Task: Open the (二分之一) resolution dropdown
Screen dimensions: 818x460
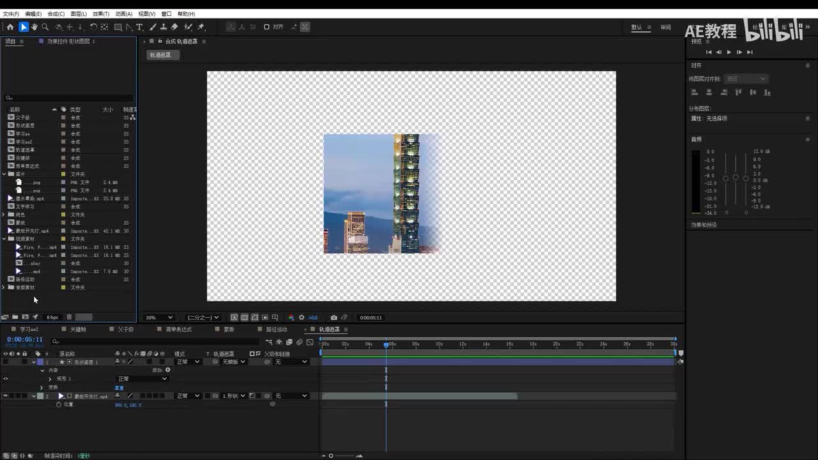Action: [x=203, y=318]
